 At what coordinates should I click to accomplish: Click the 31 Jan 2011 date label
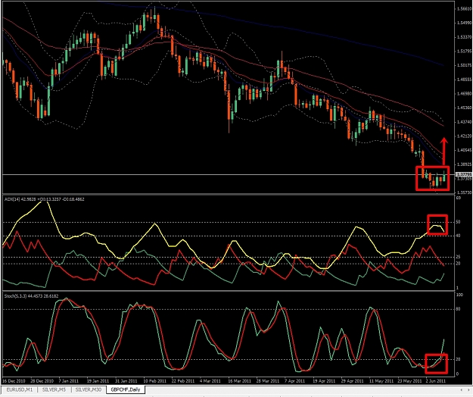coord(126,381)
